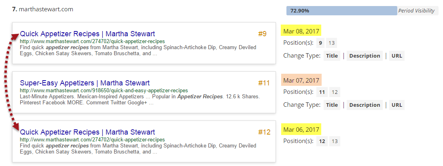443x166 pixels.
Task: Select the Mar 06, 2017 date label
Action: click(x=301, y=129)
